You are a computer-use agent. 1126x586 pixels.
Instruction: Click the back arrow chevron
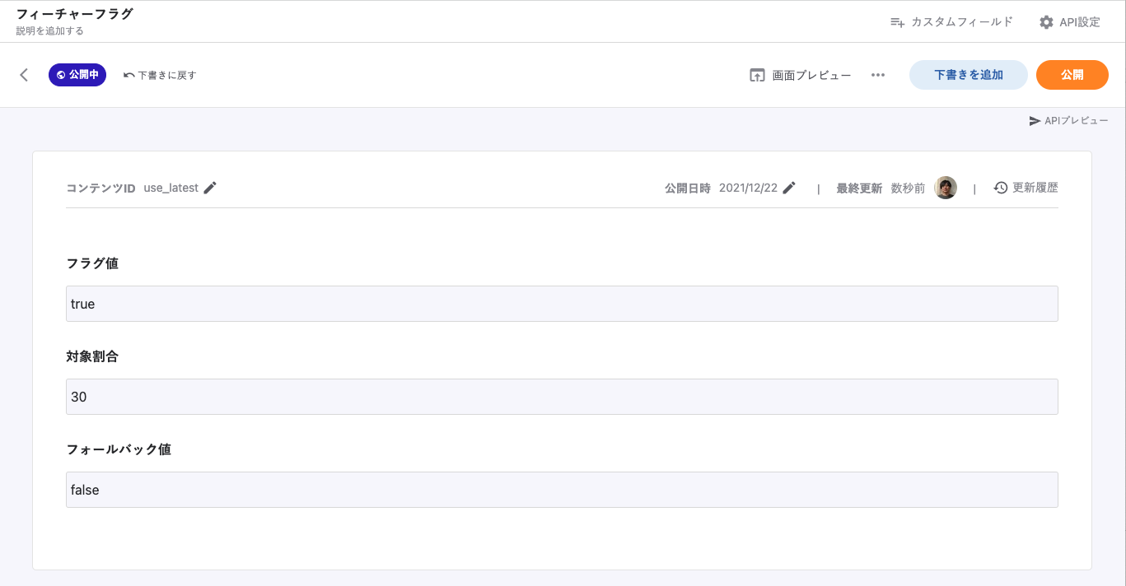point(24,75)
